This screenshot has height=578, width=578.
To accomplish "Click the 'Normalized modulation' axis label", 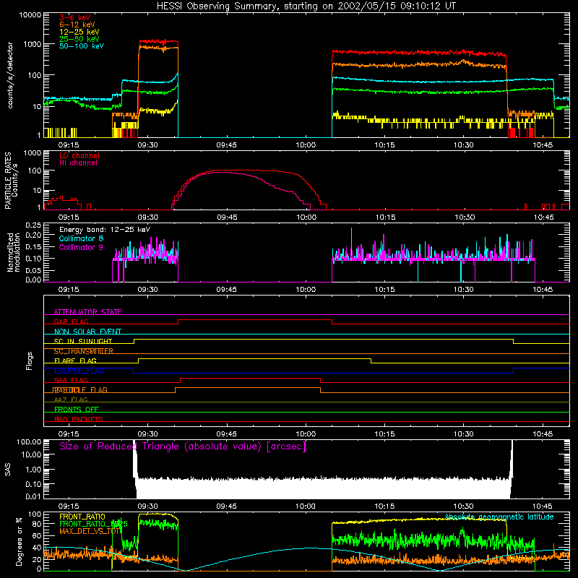I will coord(13,252).
